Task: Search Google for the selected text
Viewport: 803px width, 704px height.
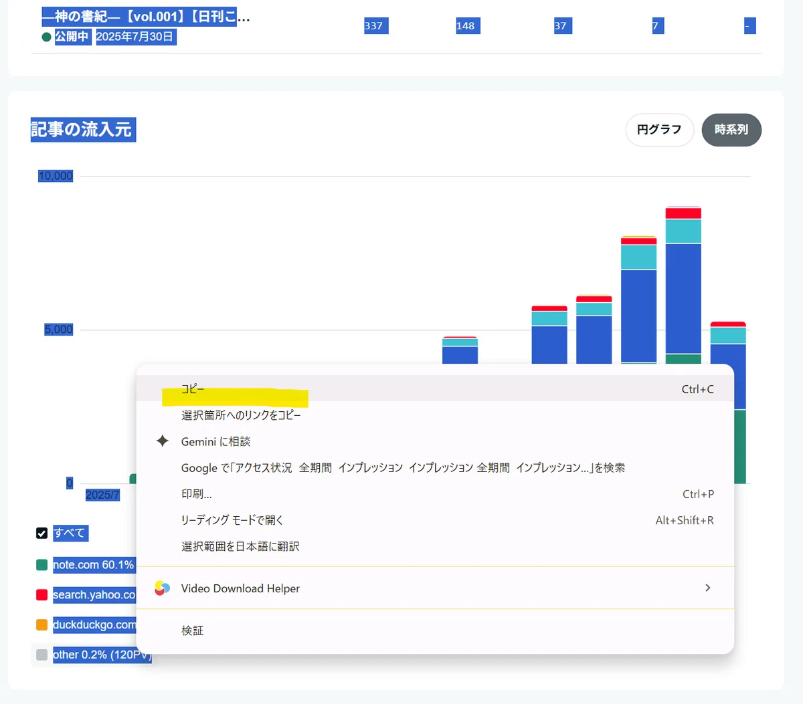Action: click(x=435, y=468)
